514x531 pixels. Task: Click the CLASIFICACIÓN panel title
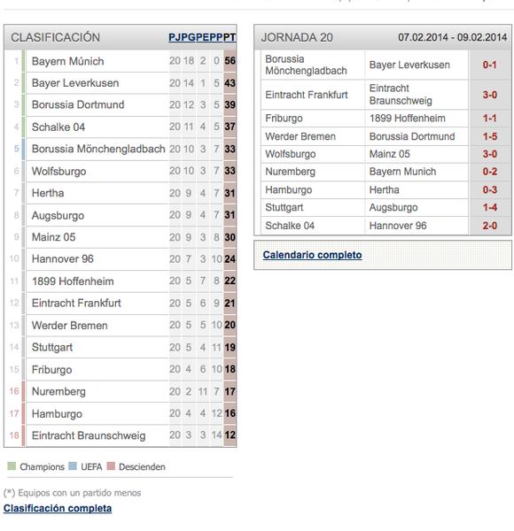55,37
